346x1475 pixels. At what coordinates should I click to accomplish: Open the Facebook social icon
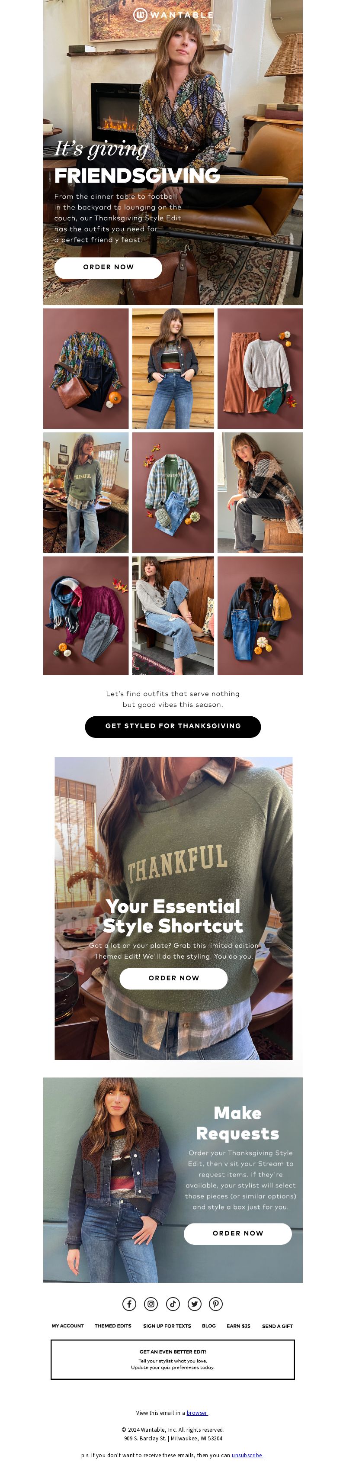coord(129,1304)
